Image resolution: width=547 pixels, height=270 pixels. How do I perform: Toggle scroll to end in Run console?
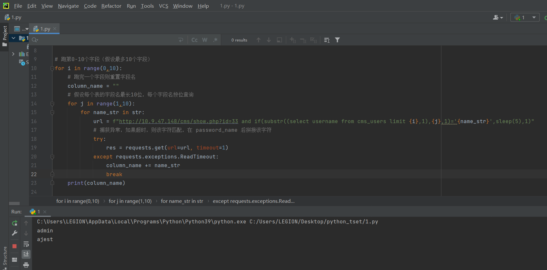click(26, 254)
